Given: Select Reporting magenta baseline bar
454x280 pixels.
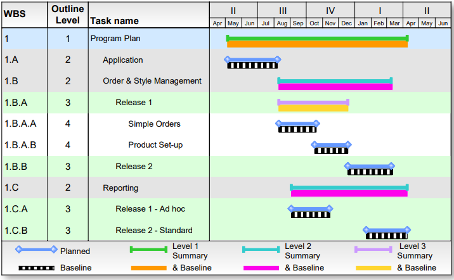Looking at the screenshot, I should [349, 193].
